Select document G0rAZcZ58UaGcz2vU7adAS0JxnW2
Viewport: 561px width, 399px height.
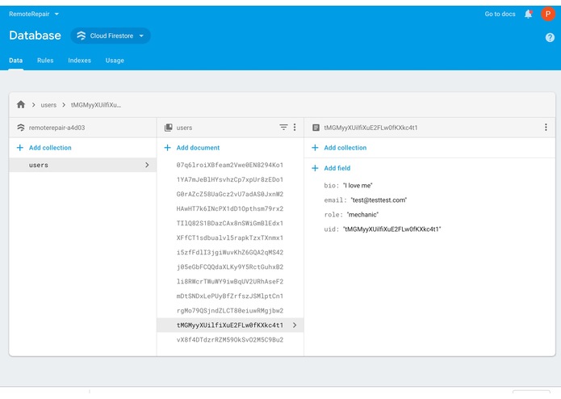click(230, 194)
